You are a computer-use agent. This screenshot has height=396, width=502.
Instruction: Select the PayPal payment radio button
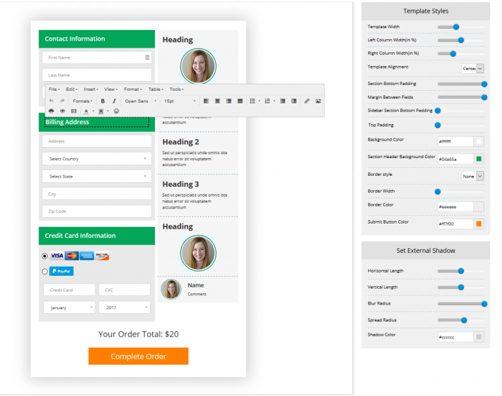click(x=44, y=271)
